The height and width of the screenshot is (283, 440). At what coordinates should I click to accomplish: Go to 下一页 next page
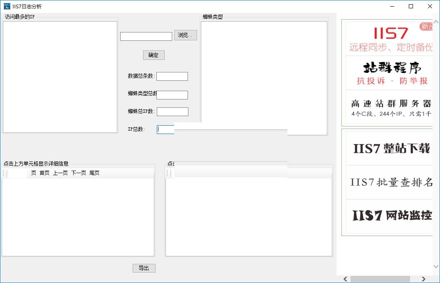[x=79, y=173]
